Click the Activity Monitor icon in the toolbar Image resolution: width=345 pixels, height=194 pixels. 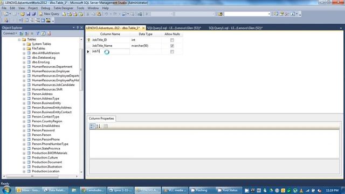tap(140, 14)
